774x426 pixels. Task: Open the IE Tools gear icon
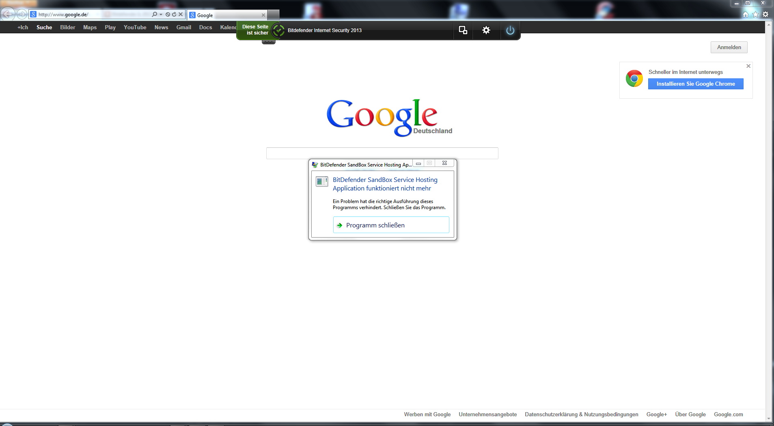click(x=765, y=14)
